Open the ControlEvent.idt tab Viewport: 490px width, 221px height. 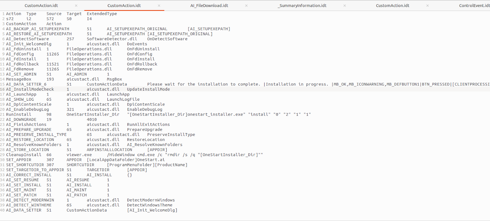[x=474, y=6]
